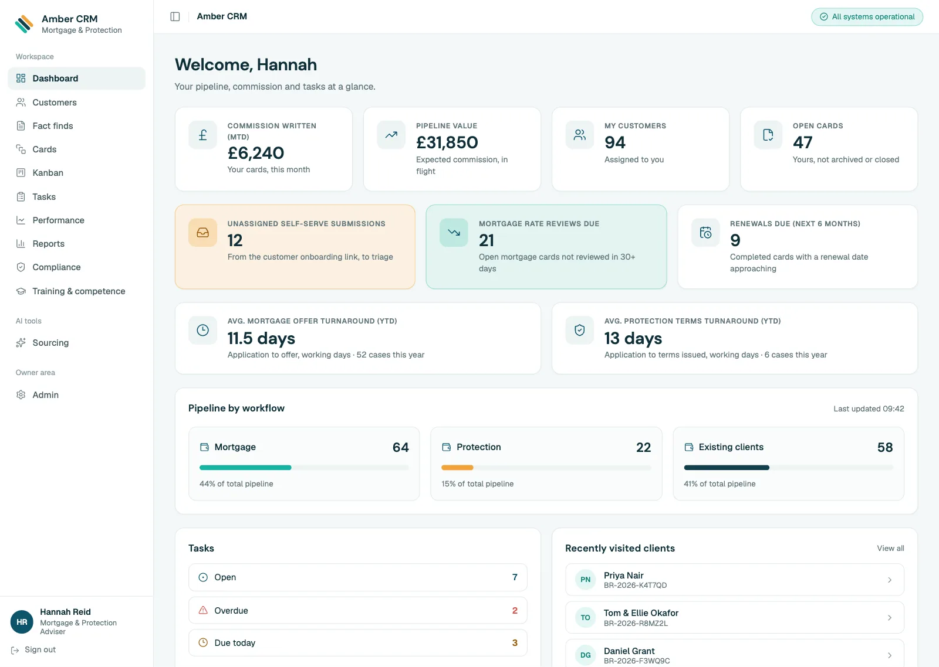The image size is (939, 667).
Task: Toggle the sidebar panel icon
Action: pos(175,16)
